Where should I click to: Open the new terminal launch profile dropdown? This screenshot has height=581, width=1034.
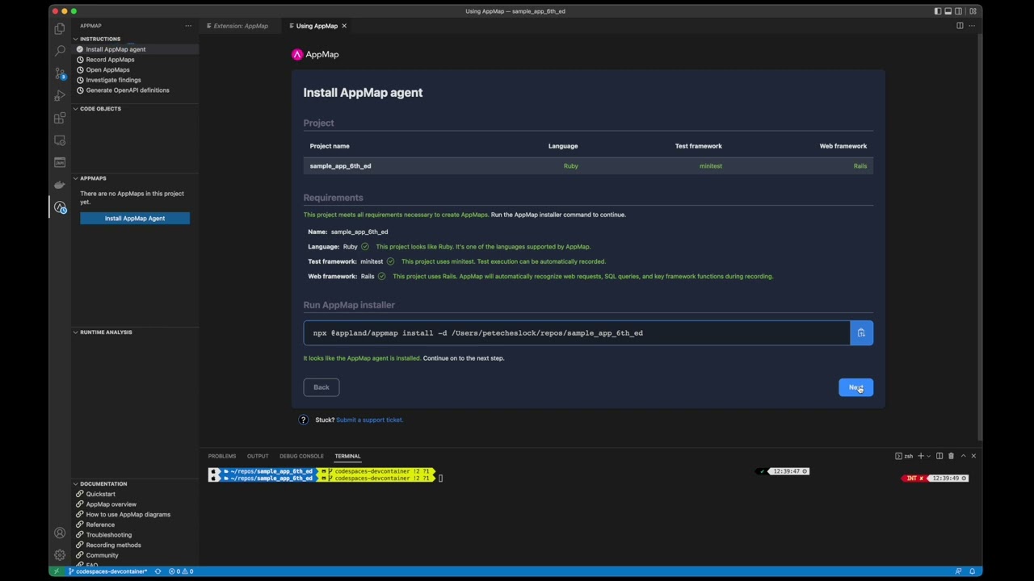(x=928, y=456)
